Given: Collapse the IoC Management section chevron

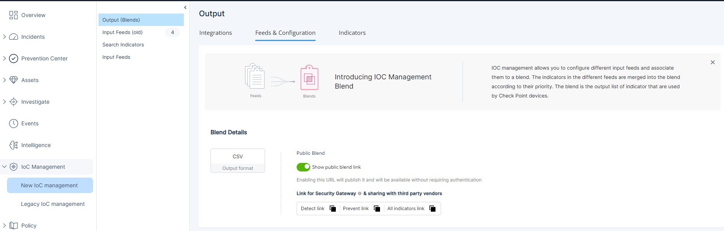Looking at the screenshot, I should tap(4, 167).
